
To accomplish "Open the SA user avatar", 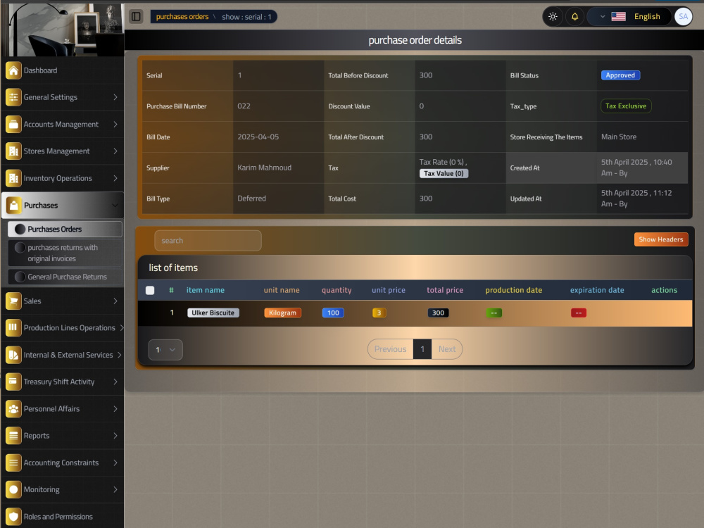I will (683, 17).
